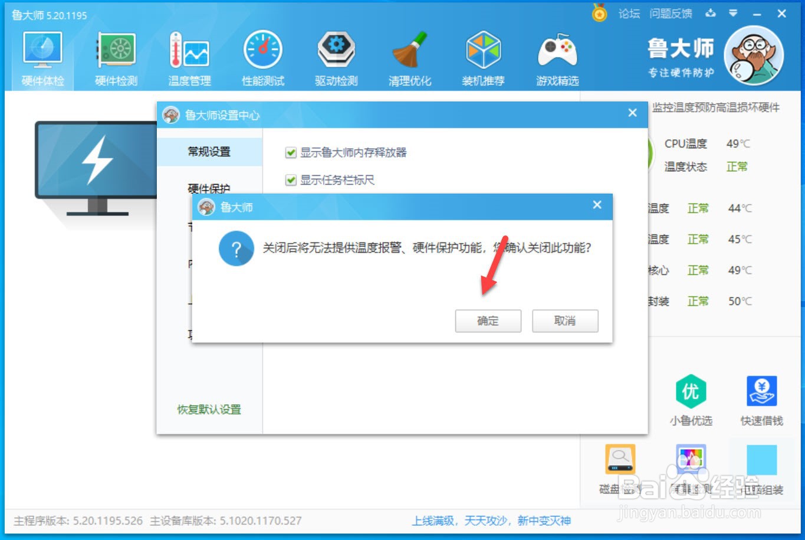Open the screen test icon beside the disk check icon
Viewport: 805px width, 540px height.
pos(691,459)
